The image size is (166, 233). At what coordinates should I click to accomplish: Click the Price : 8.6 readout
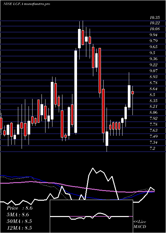click(20, 208)
